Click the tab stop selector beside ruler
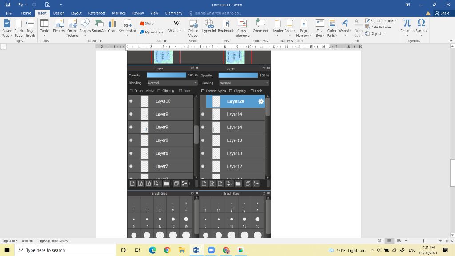 [4, 46]
